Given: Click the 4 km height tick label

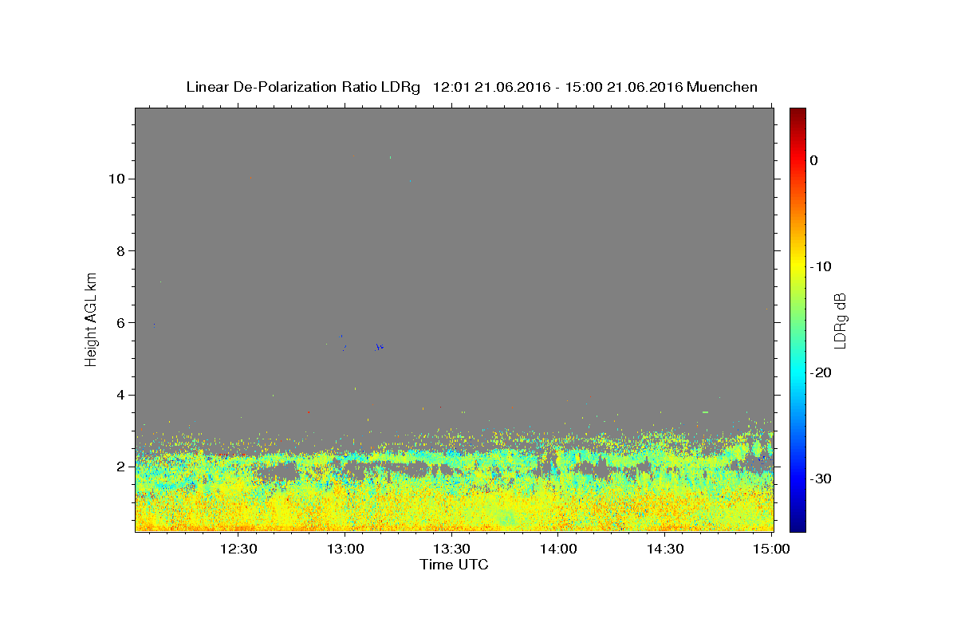Looking at the screenshot, I should [x=122, y=395].
